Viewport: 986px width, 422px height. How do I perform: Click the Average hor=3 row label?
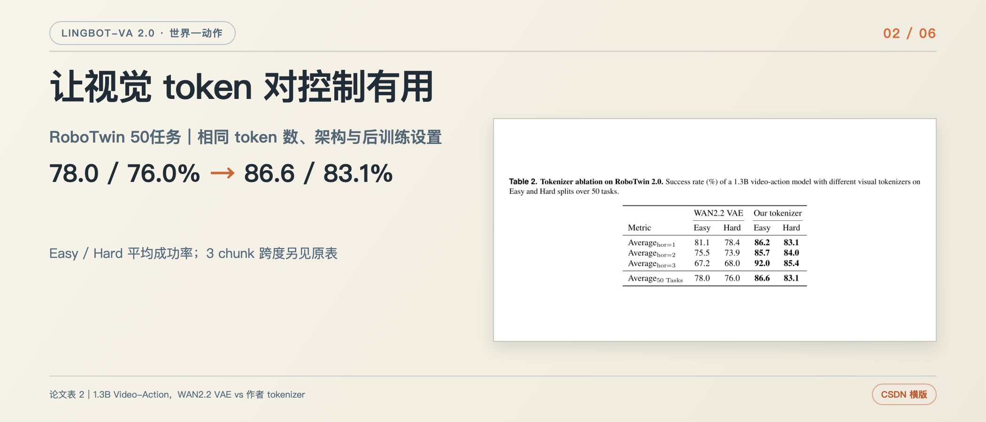(x=652, y=264)
